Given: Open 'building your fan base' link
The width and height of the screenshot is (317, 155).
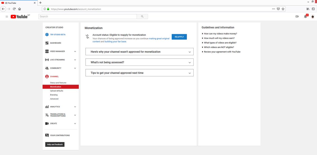Looking at the screenshot, I should tap(115, 42).
